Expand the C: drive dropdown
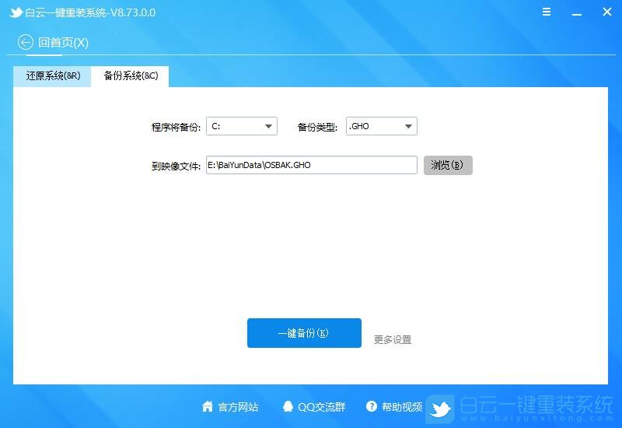 pyautogui.click(x=242, y=126)
